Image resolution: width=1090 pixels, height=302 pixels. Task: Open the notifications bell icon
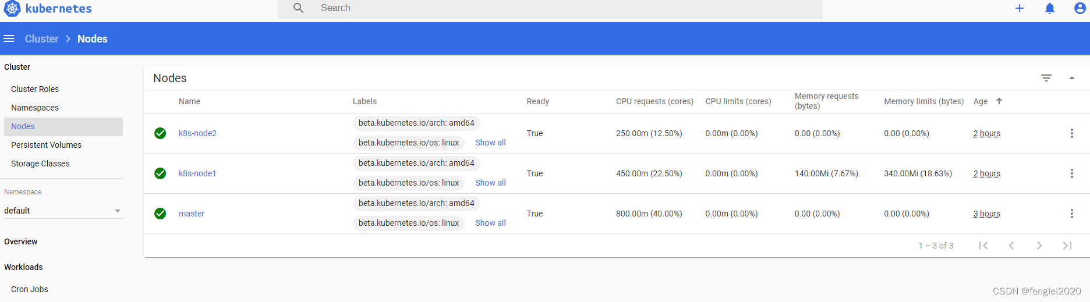(x=1050, y=8)
